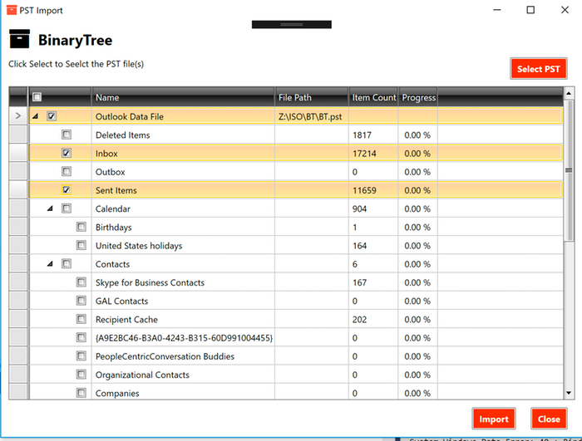This screenshot has width=582, height=441.
Task: Maximize the PST Import window
Action: pos(530,10)
